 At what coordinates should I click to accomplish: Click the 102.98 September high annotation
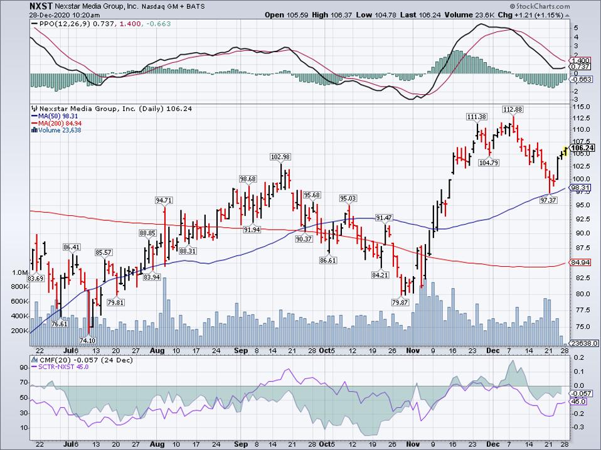coord(280,157)
